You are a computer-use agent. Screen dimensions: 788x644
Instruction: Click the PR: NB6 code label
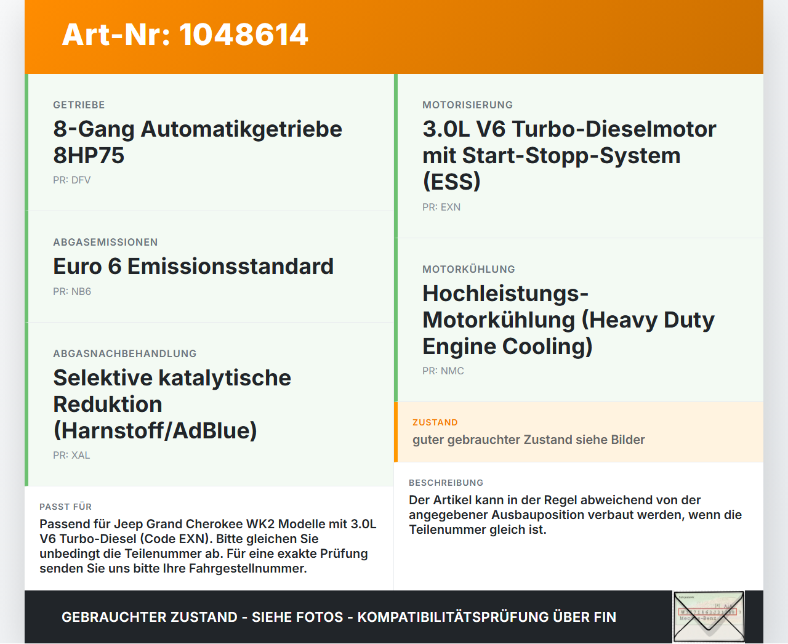click(x=72, y=292)
